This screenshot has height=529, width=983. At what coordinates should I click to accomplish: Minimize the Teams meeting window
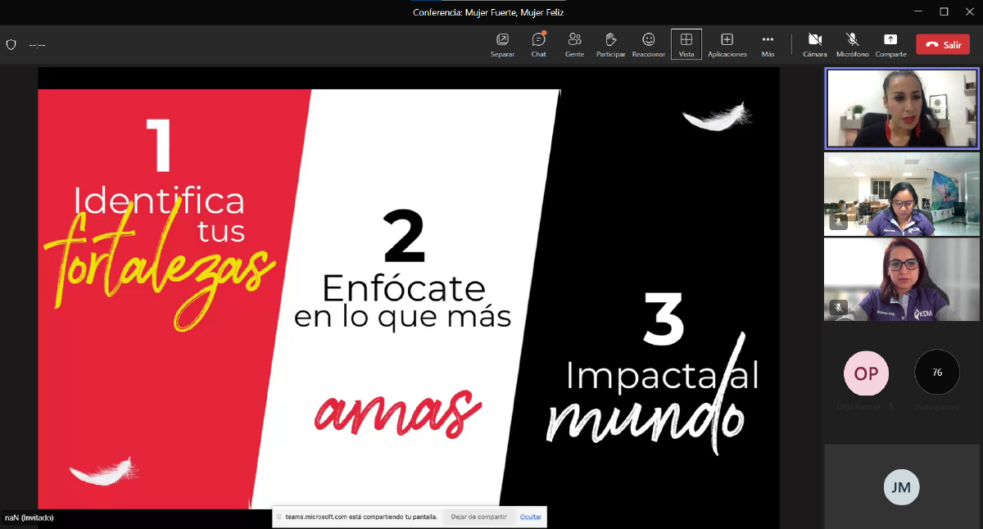coord(920,11)
